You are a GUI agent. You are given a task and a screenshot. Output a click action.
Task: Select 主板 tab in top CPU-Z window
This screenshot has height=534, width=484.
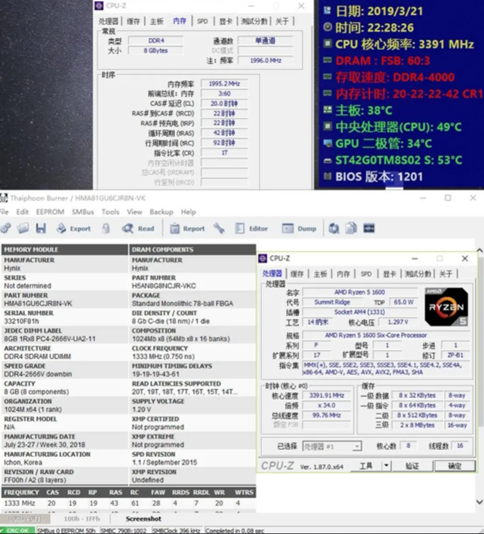click(157, 21)
